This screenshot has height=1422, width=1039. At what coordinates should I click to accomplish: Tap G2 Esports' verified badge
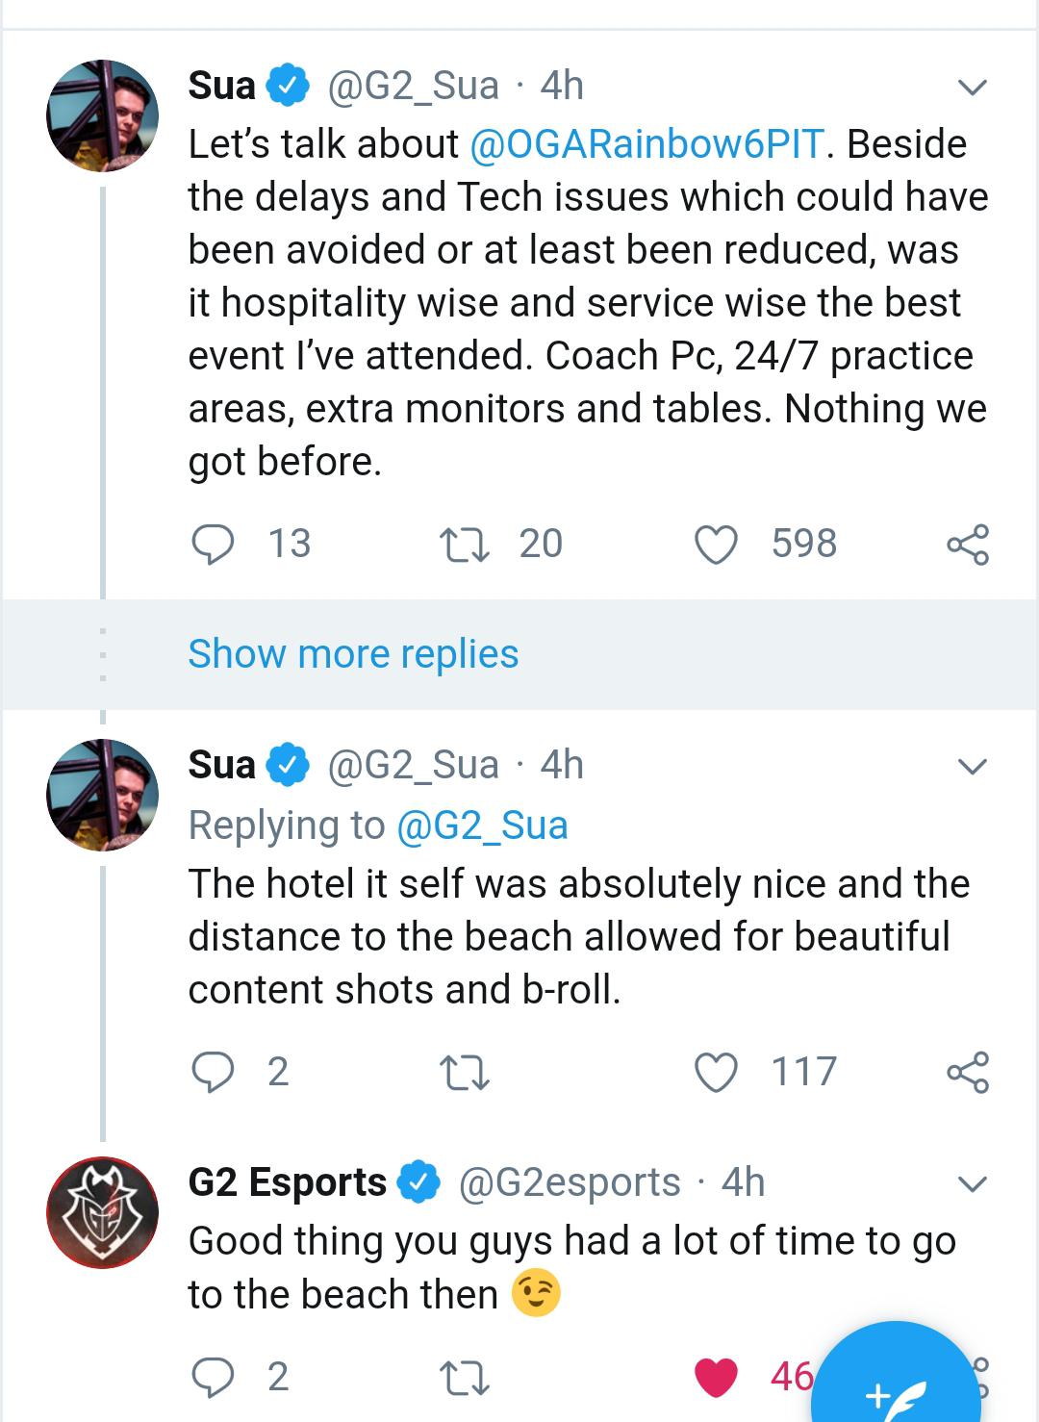418,1181
